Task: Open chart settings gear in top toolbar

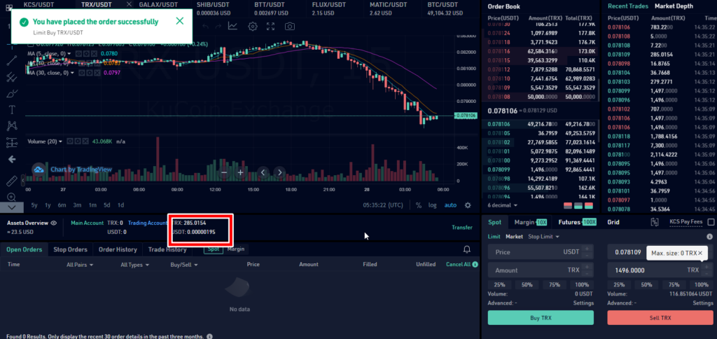Action: pyautogui.click(x=252, y=26)
